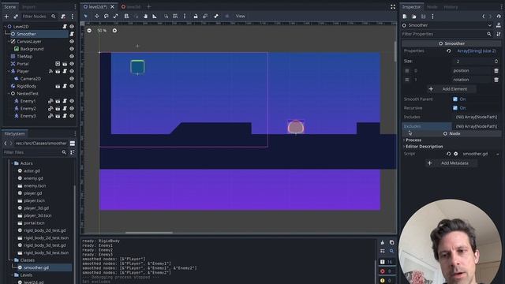This screenshot has height=284, width=505.
Task: Delete the position array element
Action: pos(496,70)
